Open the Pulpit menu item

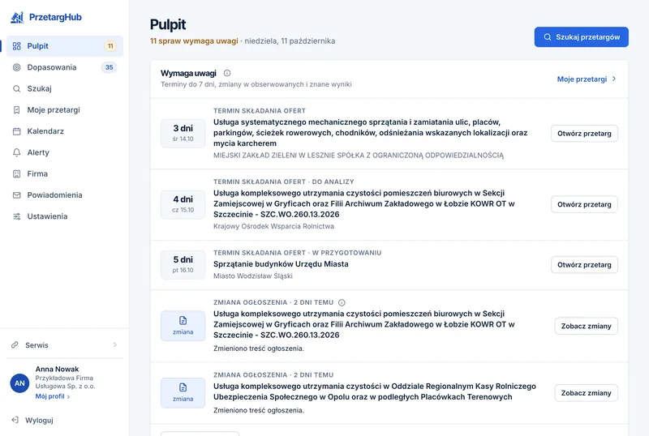[65, 46]
